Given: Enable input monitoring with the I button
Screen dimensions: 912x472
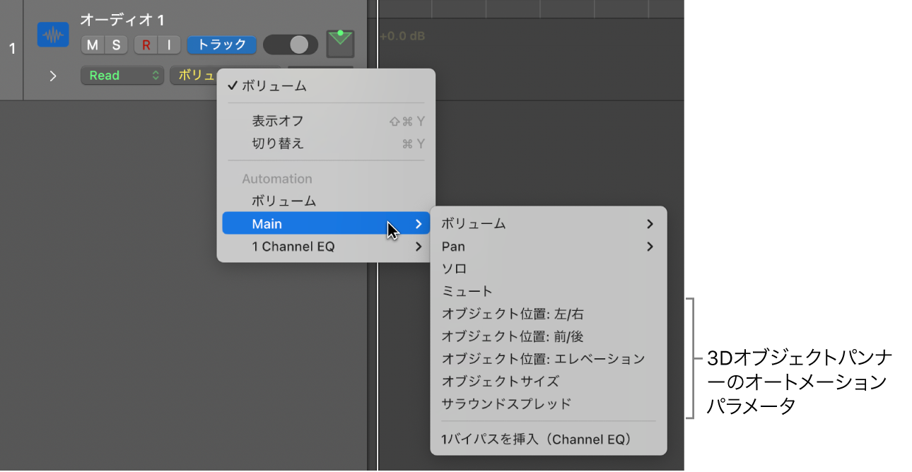Looking at the screenshot, I should click(x=168, y=45).
